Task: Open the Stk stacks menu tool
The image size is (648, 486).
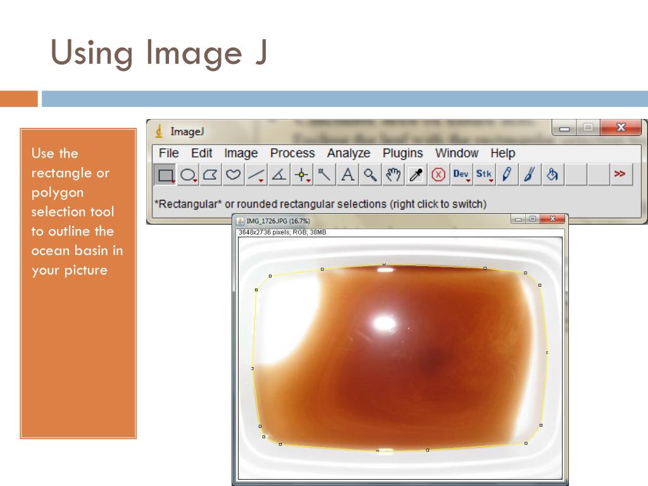Action: coord(484,175)
